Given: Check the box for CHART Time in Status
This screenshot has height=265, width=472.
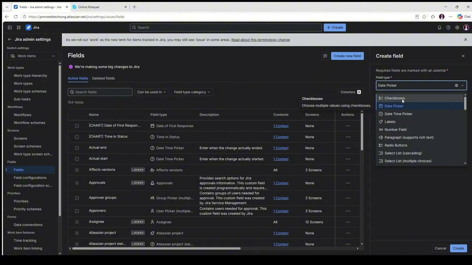Looking at the screenshot, I should [x=77, y=137].
